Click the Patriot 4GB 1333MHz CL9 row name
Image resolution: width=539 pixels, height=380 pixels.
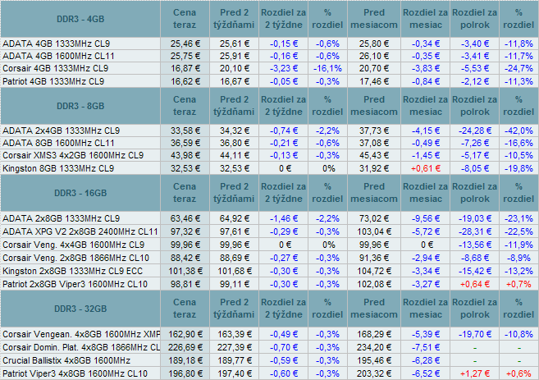pos(53,81)
